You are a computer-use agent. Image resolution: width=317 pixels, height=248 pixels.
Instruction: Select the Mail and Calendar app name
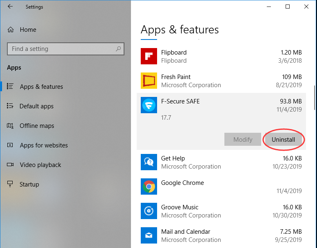(186, 232)
